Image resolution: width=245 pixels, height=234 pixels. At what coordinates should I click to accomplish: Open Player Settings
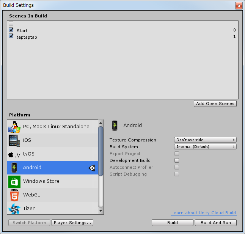tap(72, 223)
